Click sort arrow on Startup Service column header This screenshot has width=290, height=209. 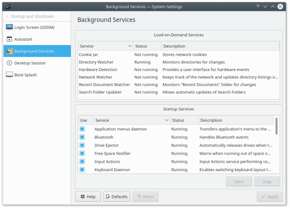pyautogui.click(x=167, y=120)
